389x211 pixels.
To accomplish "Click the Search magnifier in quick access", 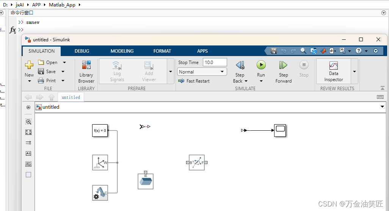I will (x=303, y=51).
